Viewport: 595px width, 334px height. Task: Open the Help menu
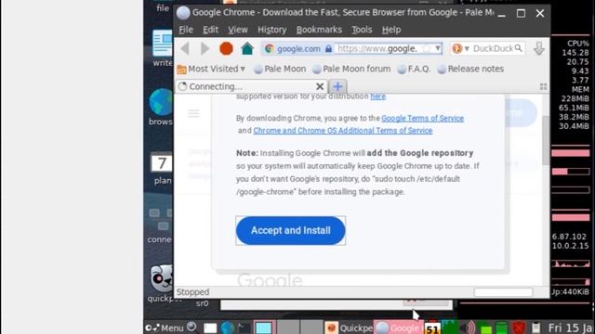pos(391,30)
